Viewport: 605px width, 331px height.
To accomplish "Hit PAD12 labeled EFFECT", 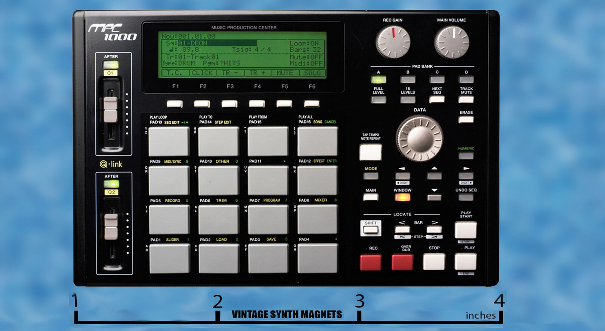I will click(317, 180).
